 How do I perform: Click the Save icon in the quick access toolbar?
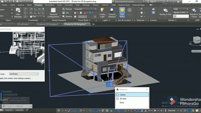pyautogui.click(x=10, y=1)
